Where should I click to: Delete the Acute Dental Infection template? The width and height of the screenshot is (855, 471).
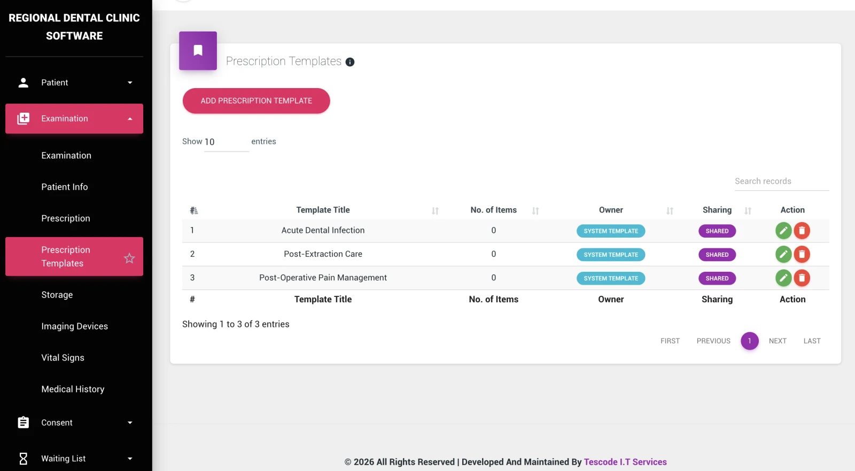click(802, 231)
